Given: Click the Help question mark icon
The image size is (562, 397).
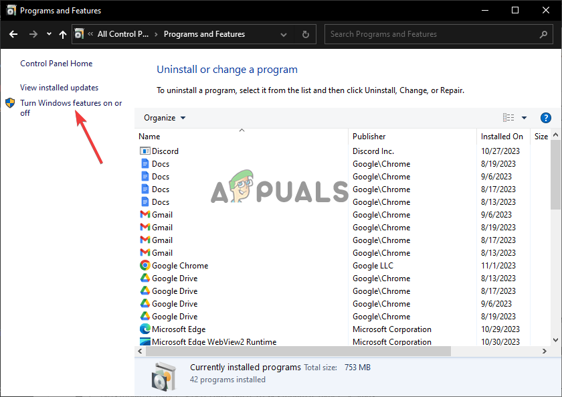Looking at the screenshot, I should click(546, 117).
